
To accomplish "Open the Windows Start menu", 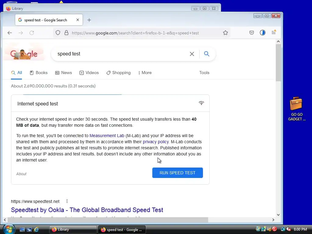I will (x=9, y=229).
